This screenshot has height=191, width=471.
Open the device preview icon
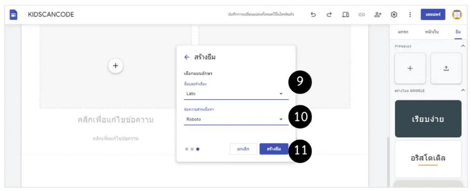(346, 14)
